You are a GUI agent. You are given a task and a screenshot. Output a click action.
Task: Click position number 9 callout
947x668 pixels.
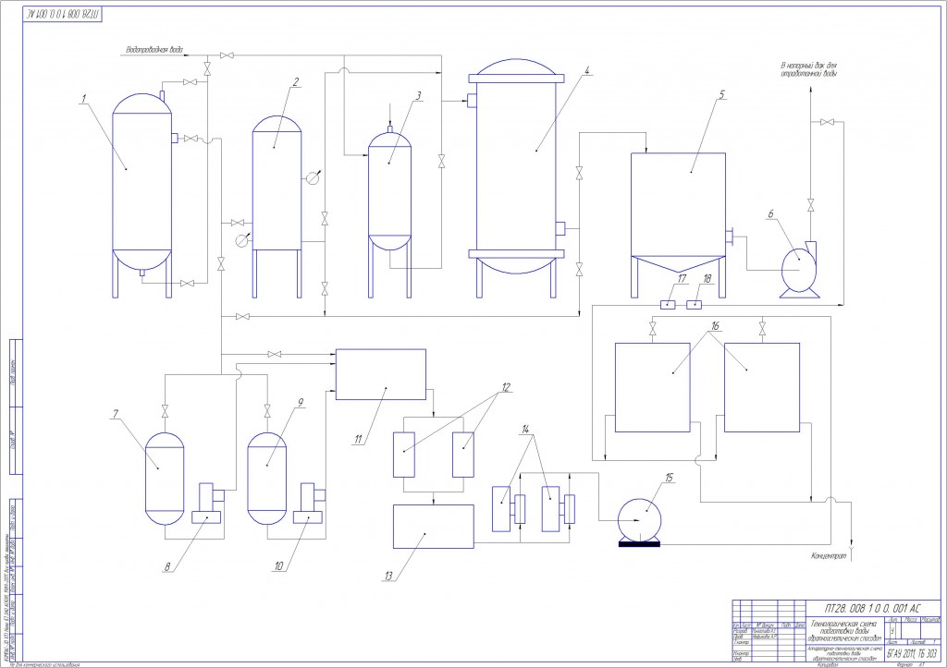click(x=300, y=402)
